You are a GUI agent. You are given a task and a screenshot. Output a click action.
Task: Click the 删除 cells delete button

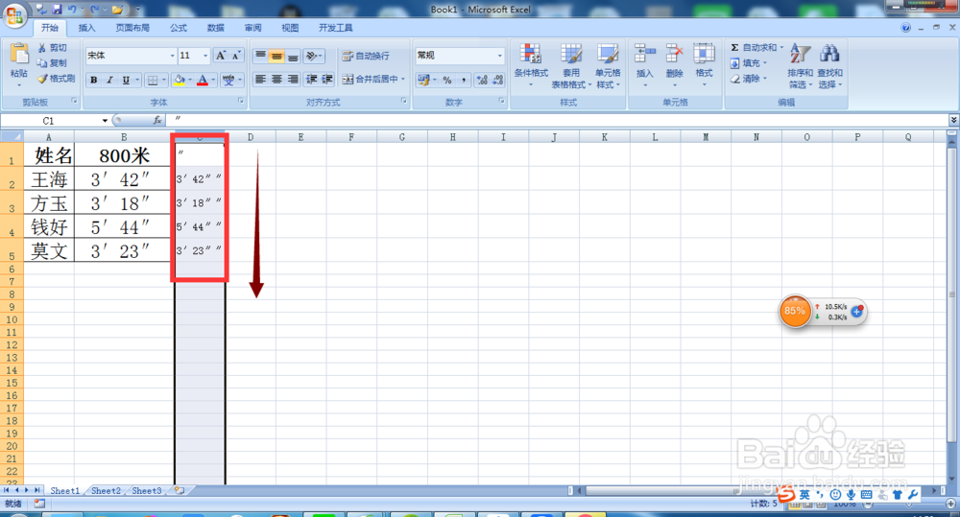pyautogui.click(x=674, y=65)
